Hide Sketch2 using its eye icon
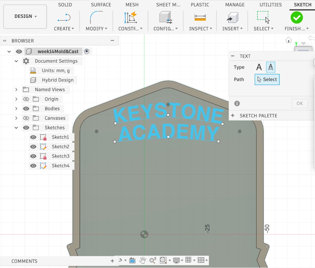This screenshot has height=268, width=315. pyautogui.click(x=33, y=147)
